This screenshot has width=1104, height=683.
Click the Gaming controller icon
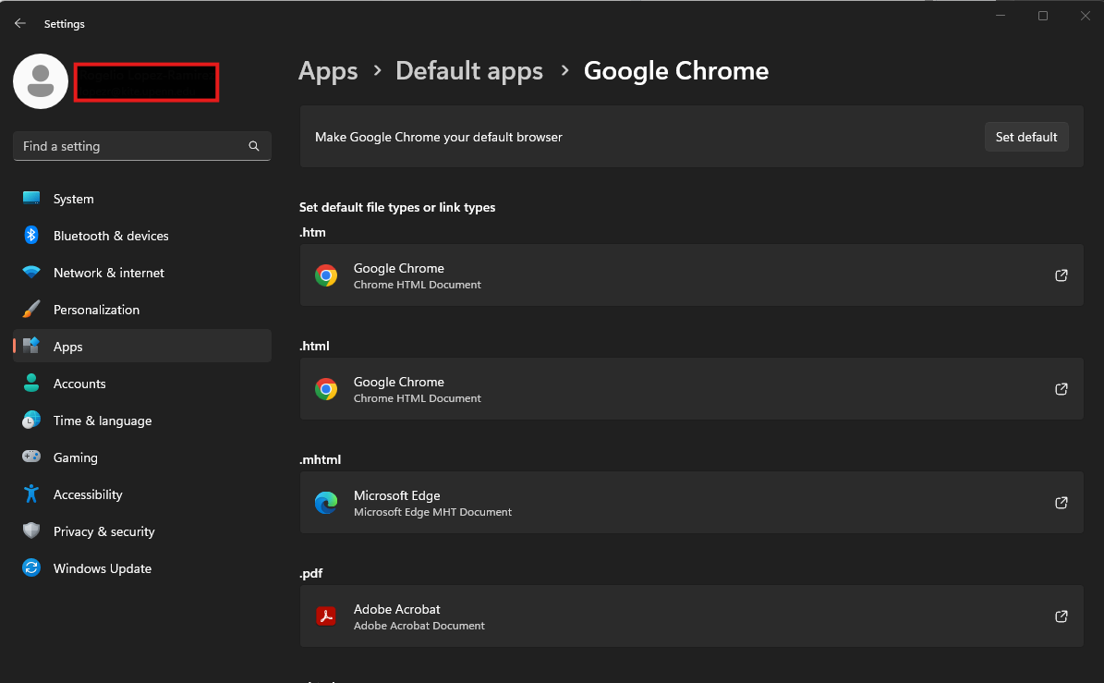pyautogui.click(x=31, y=457)
